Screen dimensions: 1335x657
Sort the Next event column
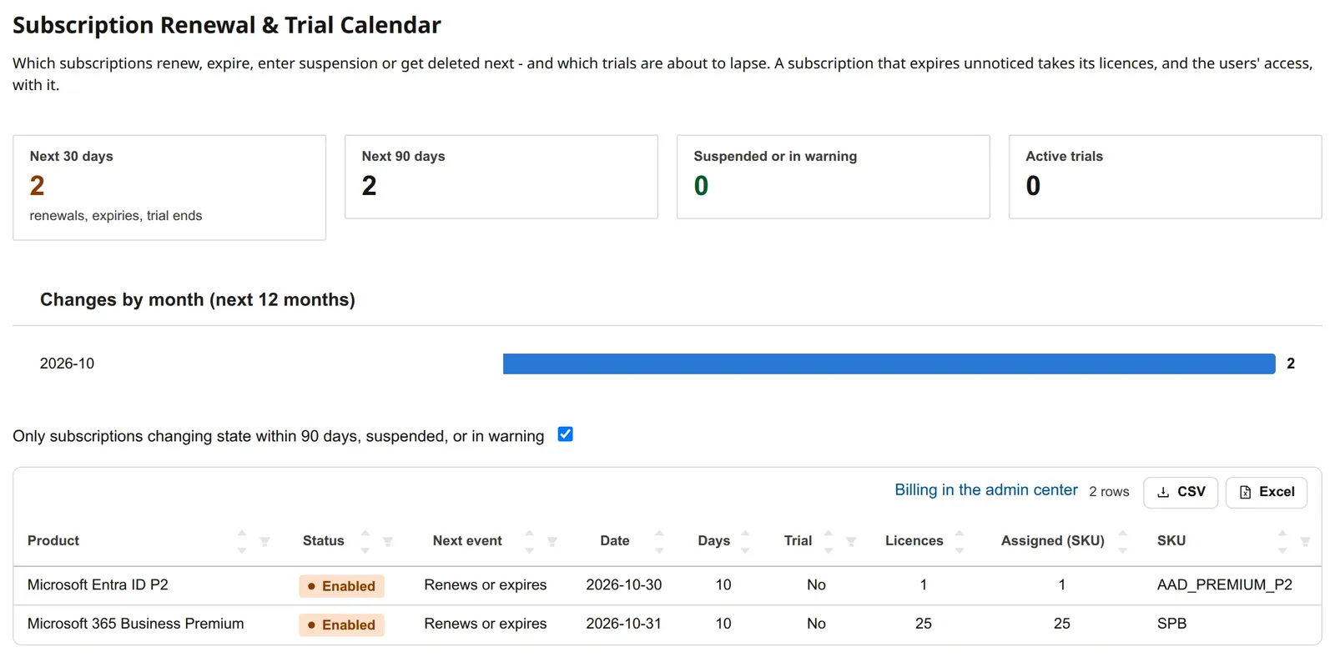pos(529,541)
